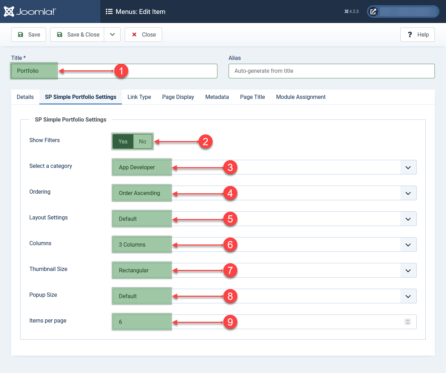Open the Metadata tab
This screenshot has height=373, width=446.
coord(217,97)
